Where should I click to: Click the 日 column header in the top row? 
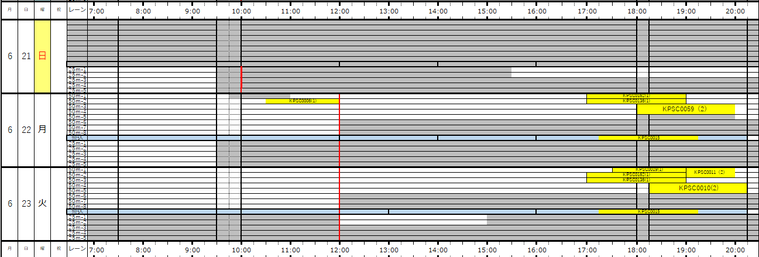[26, 10]
